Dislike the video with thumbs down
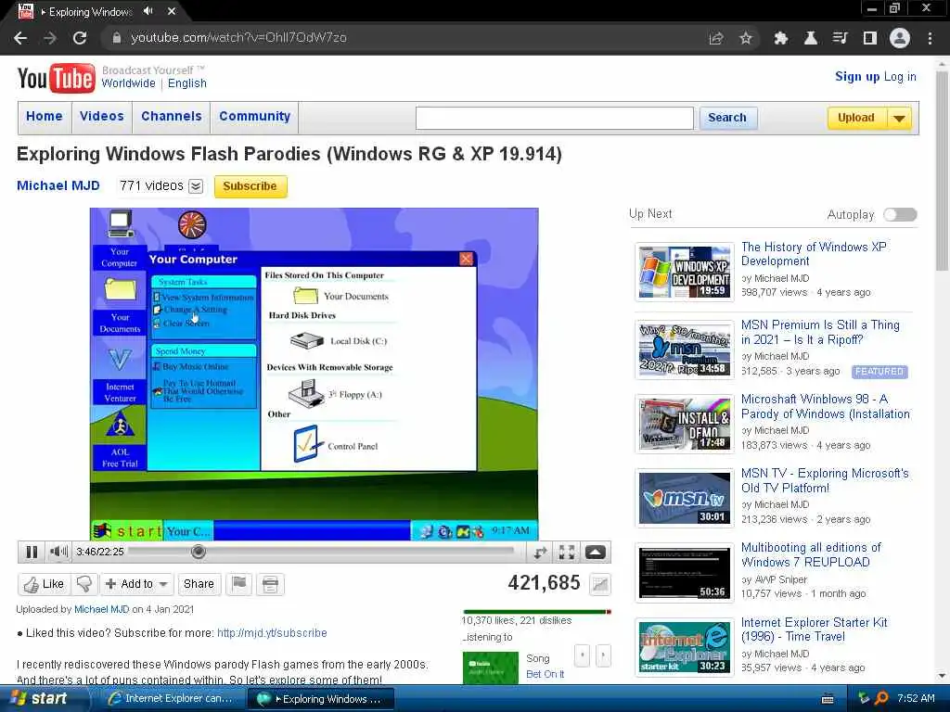 coord(84,584)
